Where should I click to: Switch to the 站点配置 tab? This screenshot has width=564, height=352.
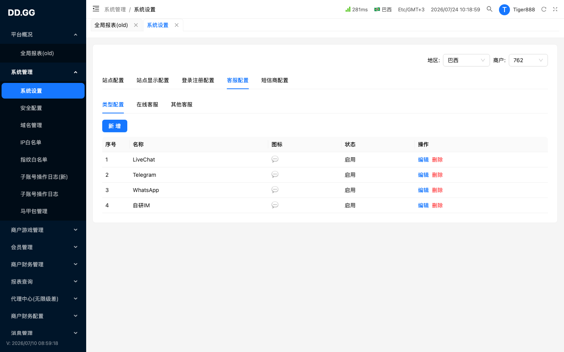[113, 80]
